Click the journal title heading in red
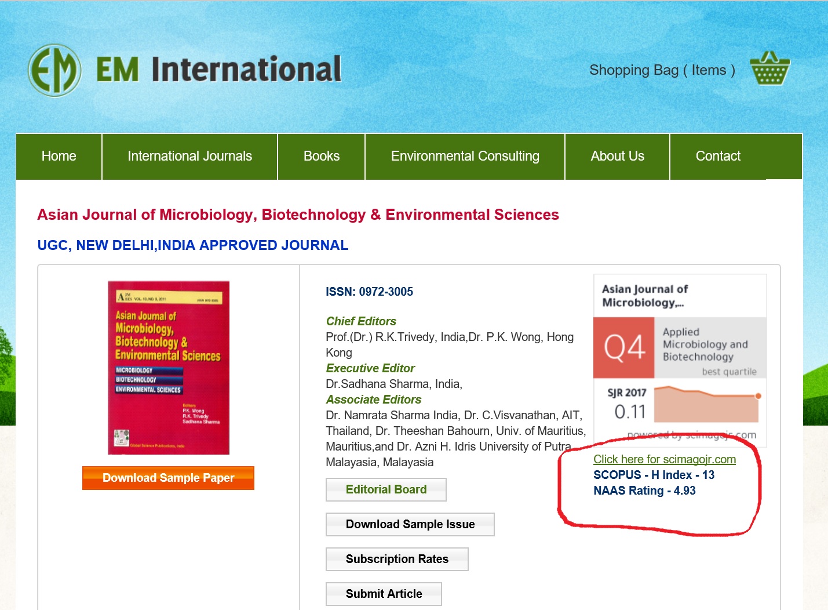This screenshot has width=828, height=610. (x=298, y=215)
